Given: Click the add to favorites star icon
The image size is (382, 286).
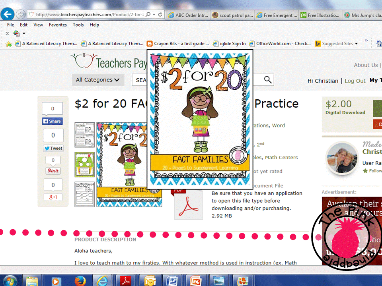Looking at the screenshot, I should (8, 44).
